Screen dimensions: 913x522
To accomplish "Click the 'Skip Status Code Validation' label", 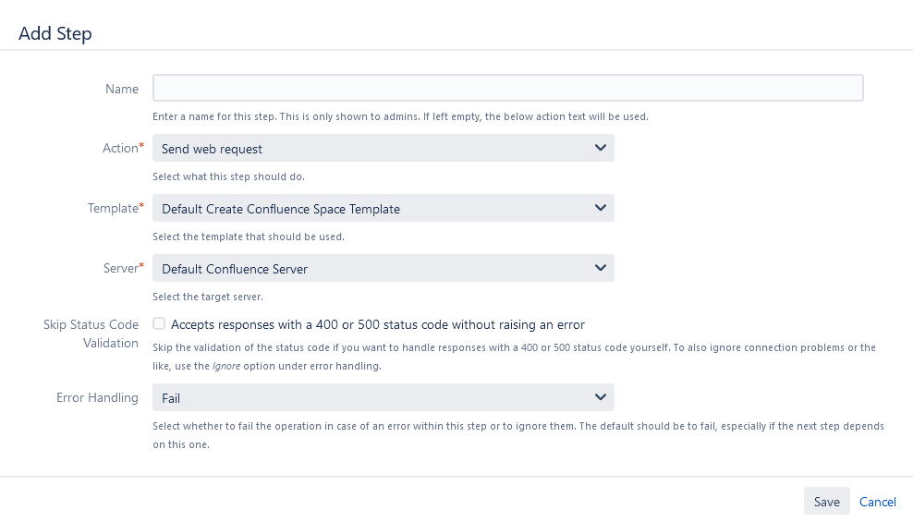I will point(91,334).
